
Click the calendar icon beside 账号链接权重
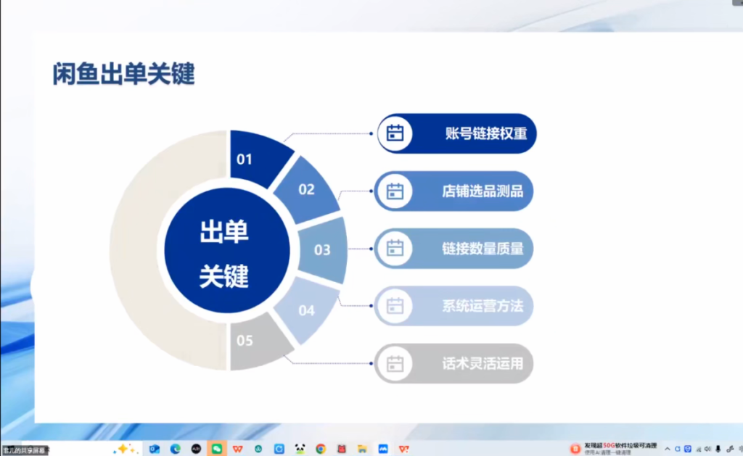(395, 133)
